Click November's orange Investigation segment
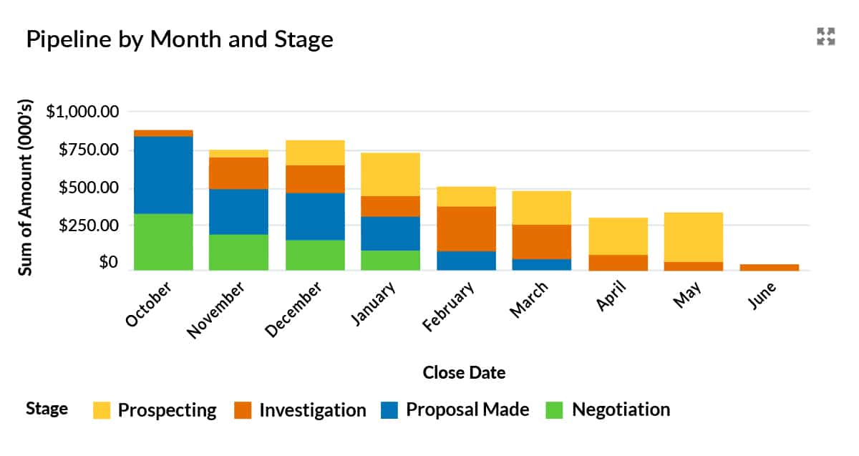The image size is (859, 456). point(238,173)
